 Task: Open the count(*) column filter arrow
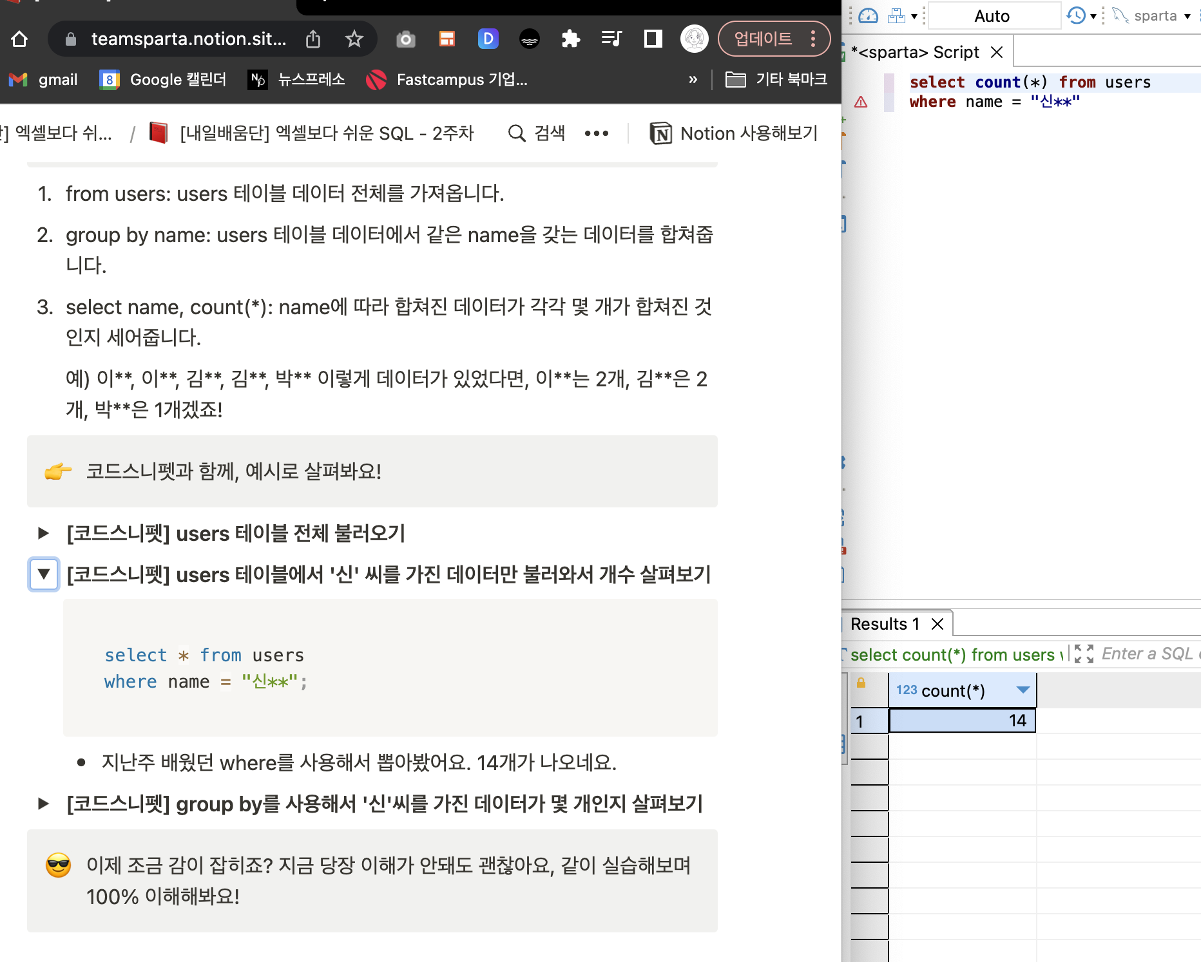click(x=1023, y=690)
